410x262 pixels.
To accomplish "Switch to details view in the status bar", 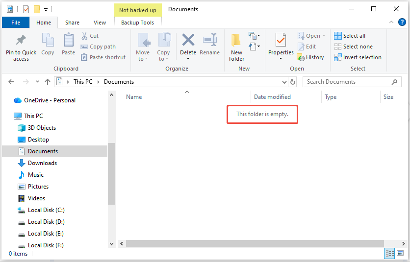I will coord(390,253).
